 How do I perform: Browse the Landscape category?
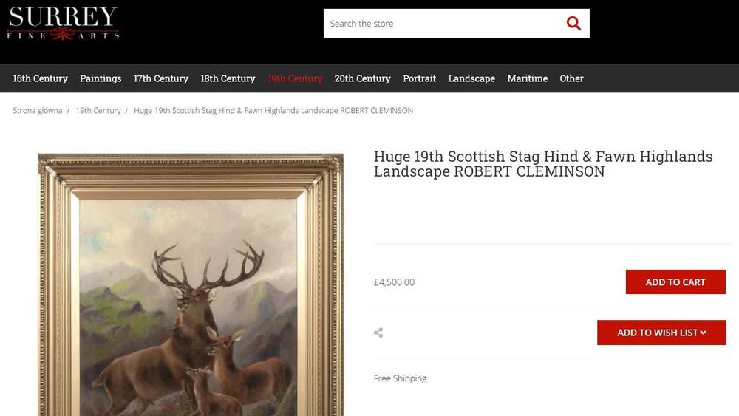point(471,78)
